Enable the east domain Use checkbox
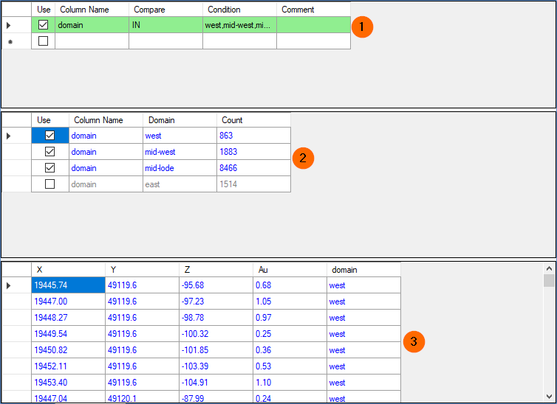 coord(50,184)
